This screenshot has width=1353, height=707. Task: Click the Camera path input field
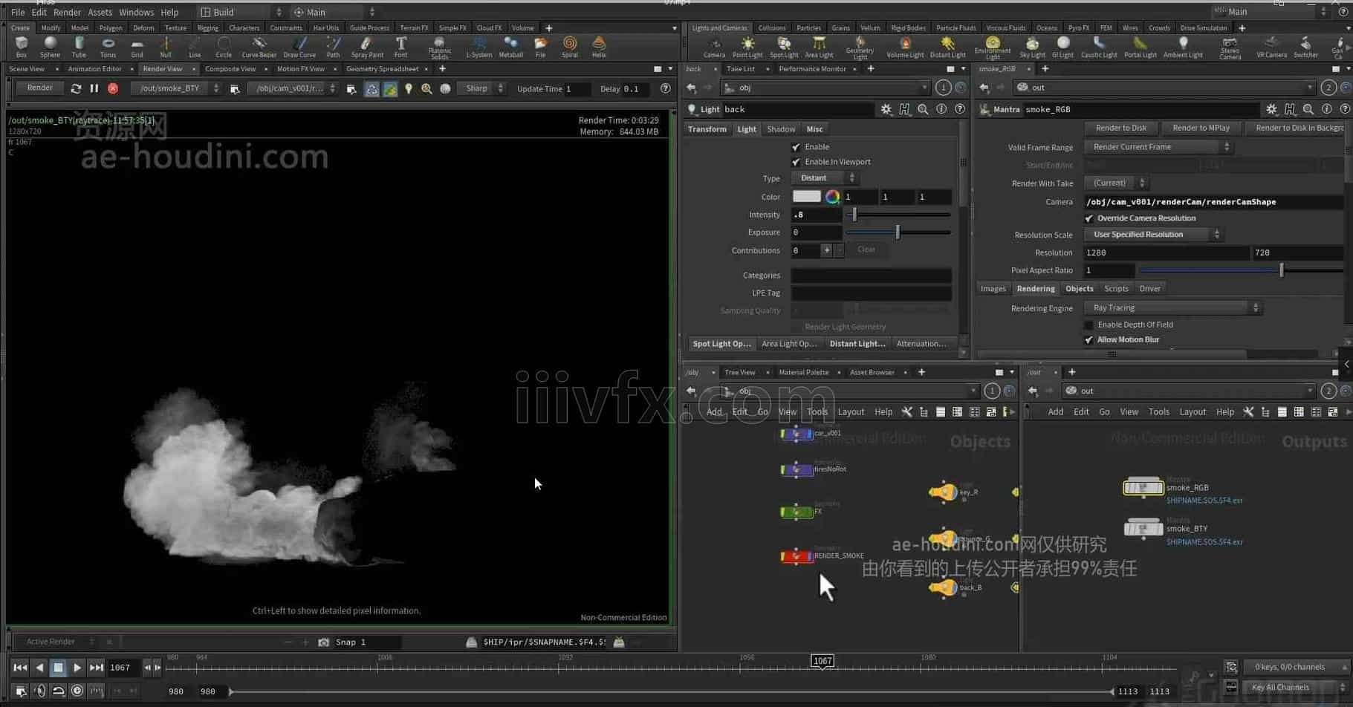pos(1213,202)
